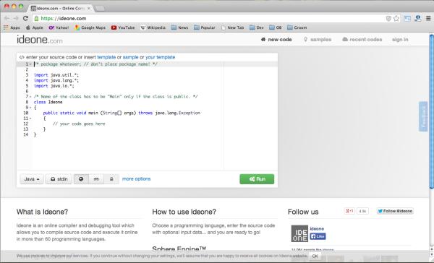
Task: Click the Follow @ideone Twitter button
Action: (x=395, y=211)
